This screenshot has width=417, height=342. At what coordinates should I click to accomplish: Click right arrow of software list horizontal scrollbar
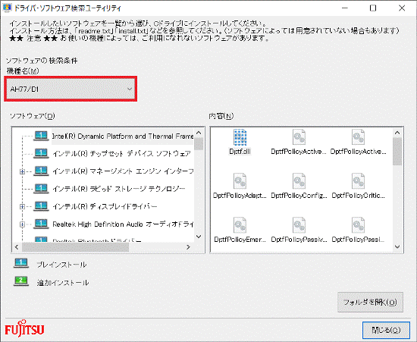click(188, 247)
